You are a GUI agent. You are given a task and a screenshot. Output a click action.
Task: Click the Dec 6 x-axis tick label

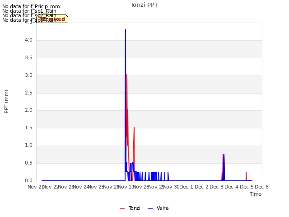(262, 187)
